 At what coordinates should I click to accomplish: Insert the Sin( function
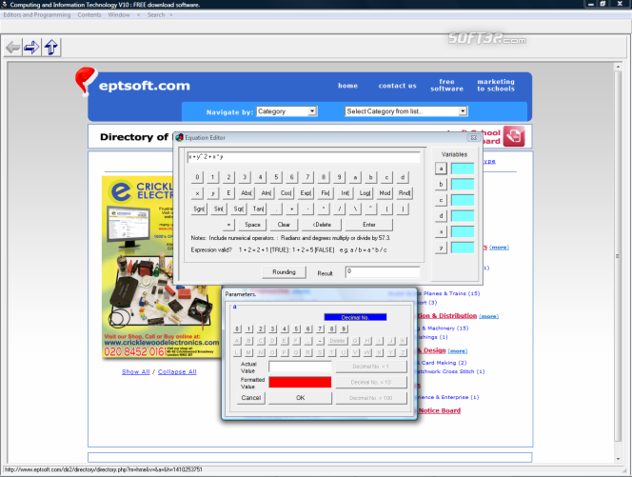(219, 209)
